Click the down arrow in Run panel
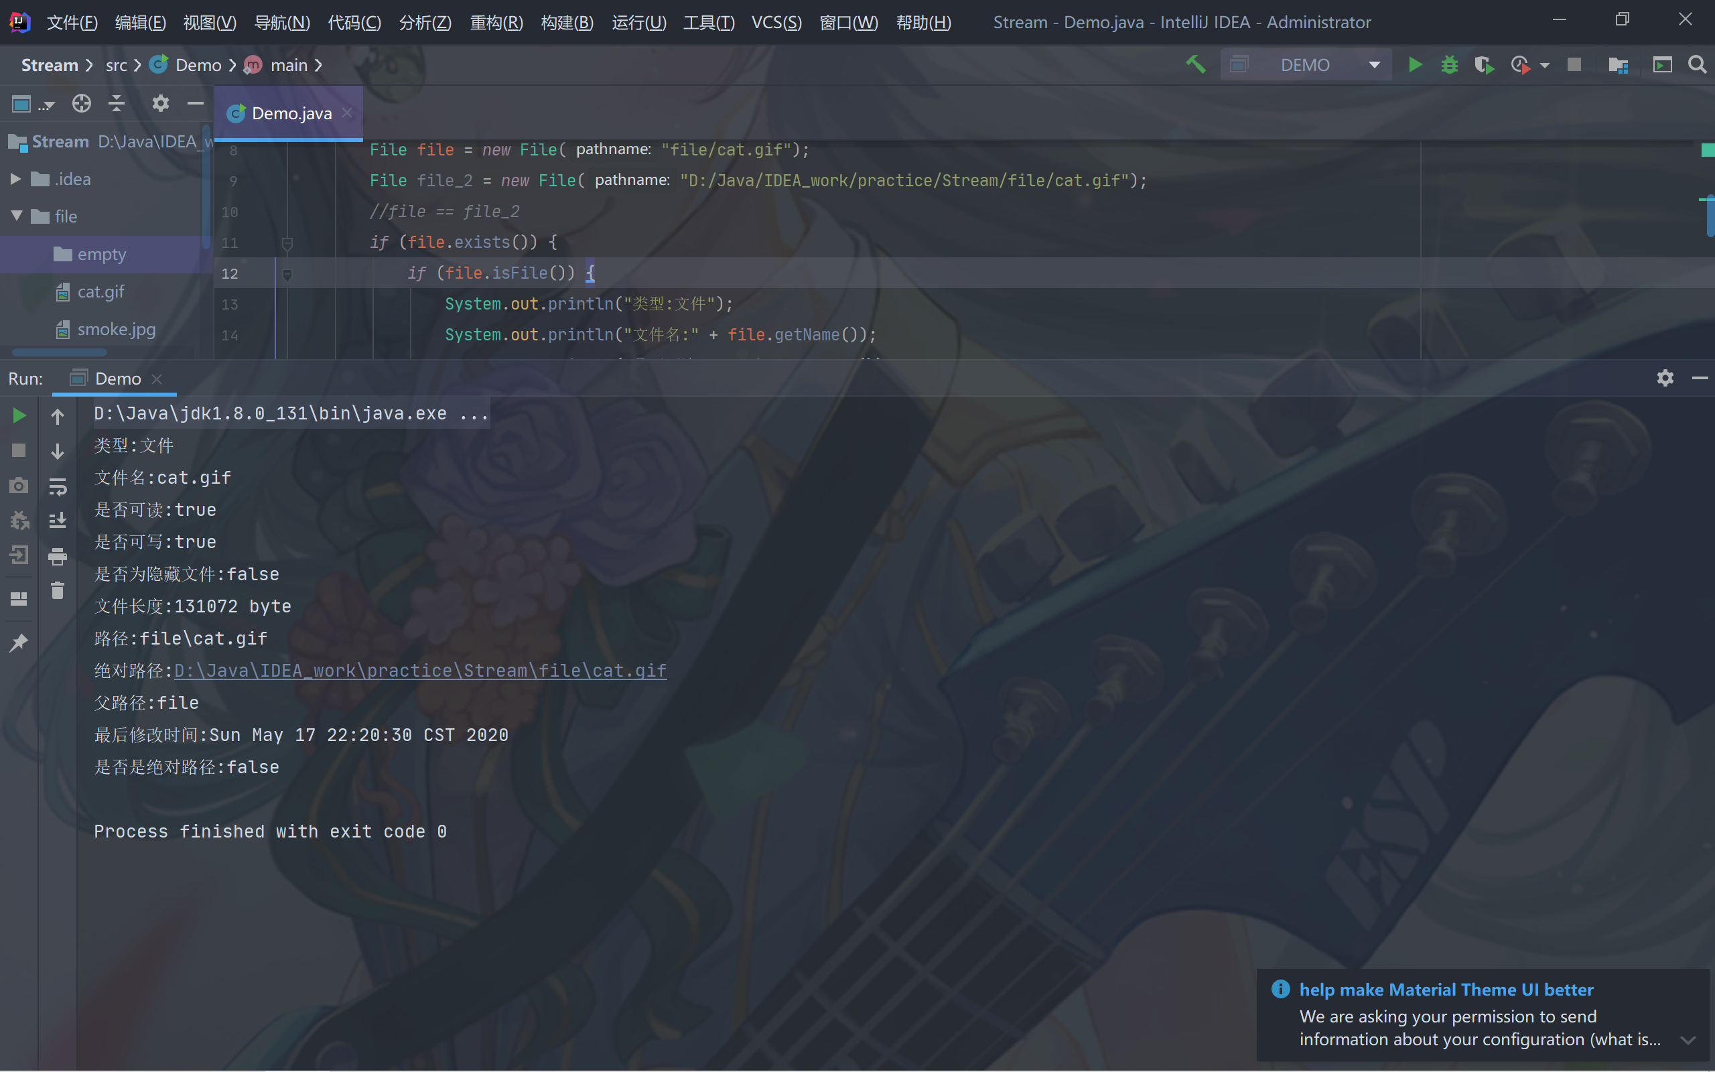 (58, 450)
